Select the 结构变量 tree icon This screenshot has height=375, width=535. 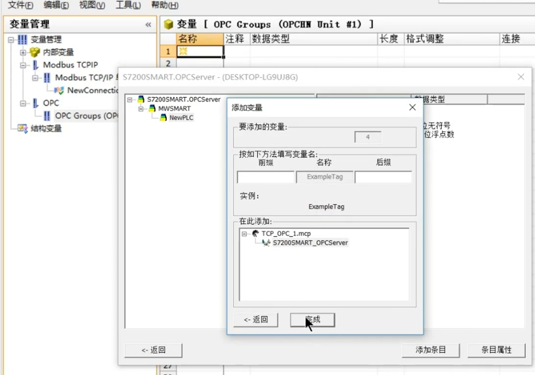coord(22,128)
